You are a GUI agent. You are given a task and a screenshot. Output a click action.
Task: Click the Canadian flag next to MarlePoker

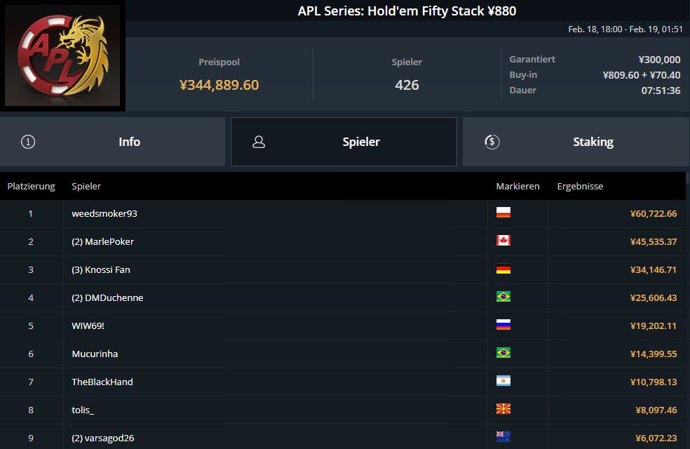[503, 241]
